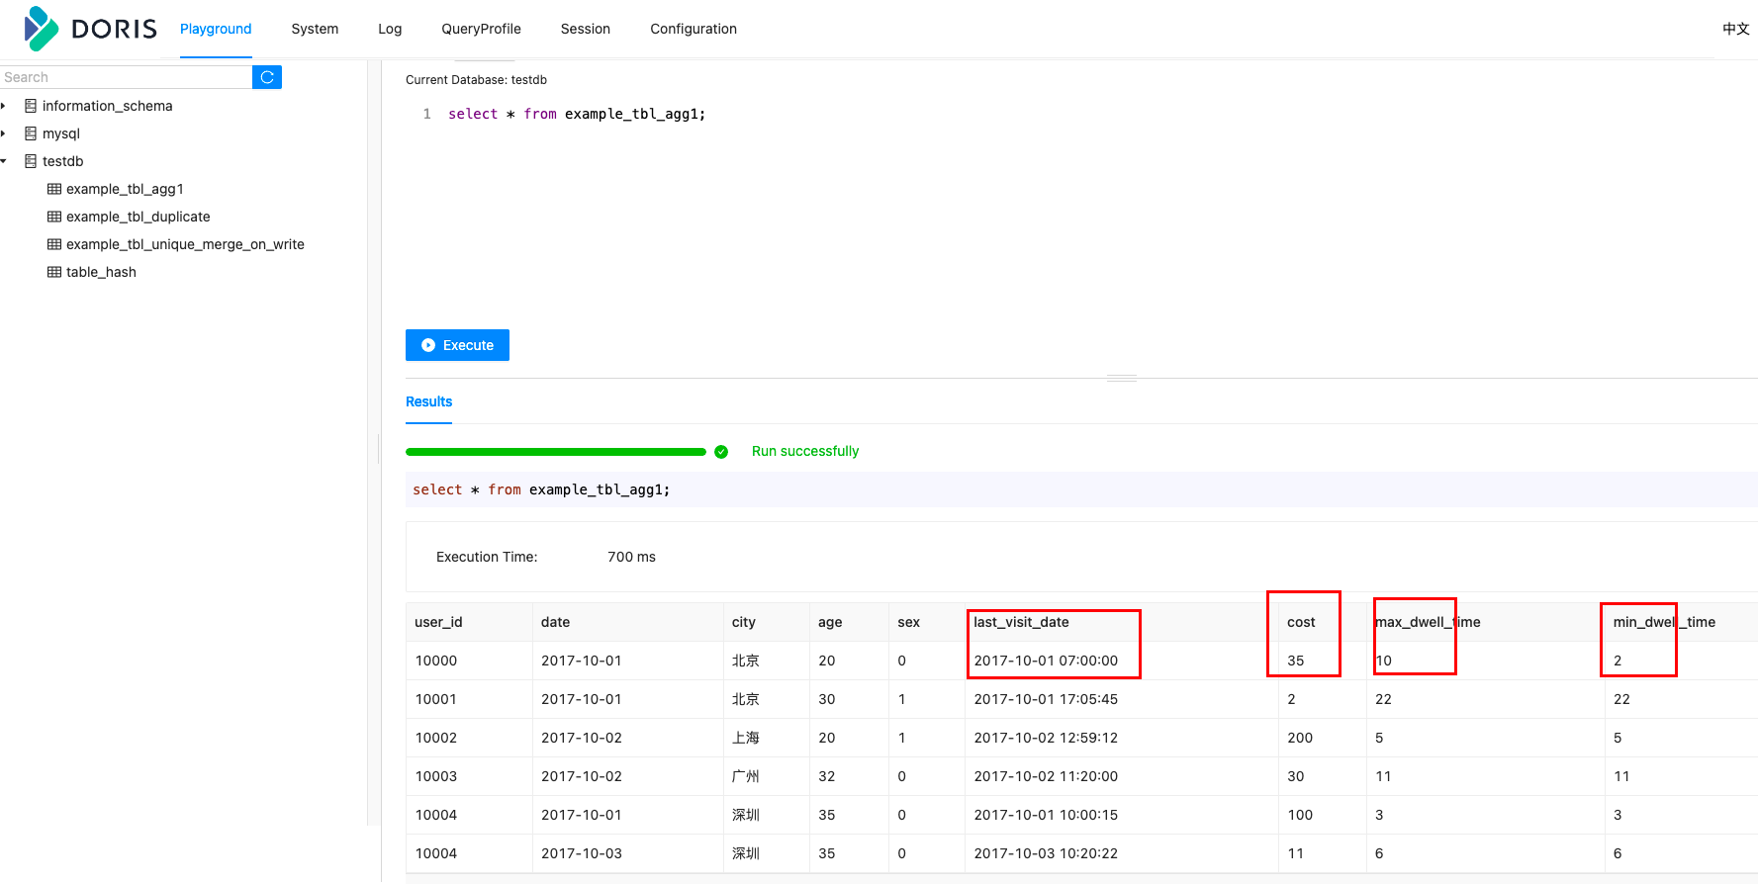Open the Playground tab

coord(216,29)
